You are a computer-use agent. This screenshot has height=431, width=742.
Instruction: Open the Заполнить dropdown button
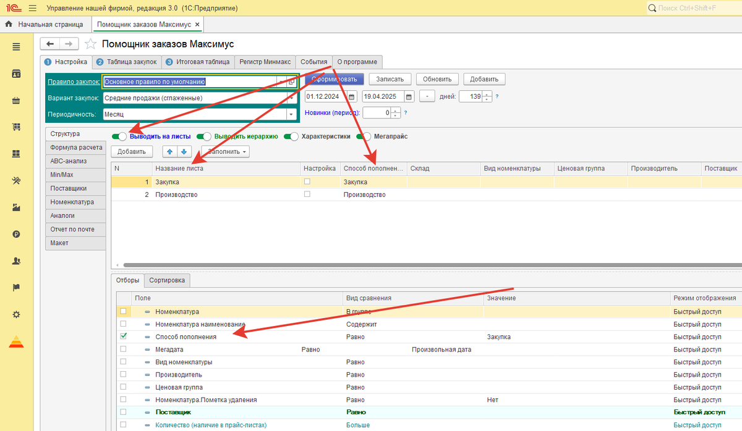tap(227, 151)
